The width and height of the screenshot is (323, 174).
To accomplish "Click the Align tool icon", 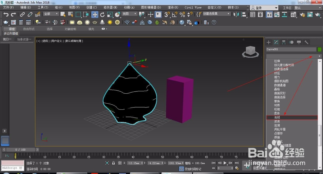I will click(244, 15).
